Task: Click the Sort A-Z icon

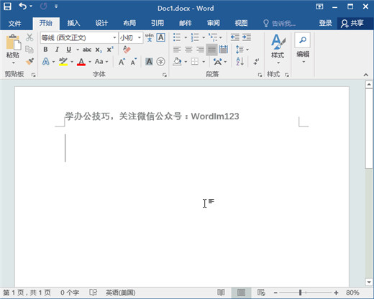Action: tap(240, 62)
